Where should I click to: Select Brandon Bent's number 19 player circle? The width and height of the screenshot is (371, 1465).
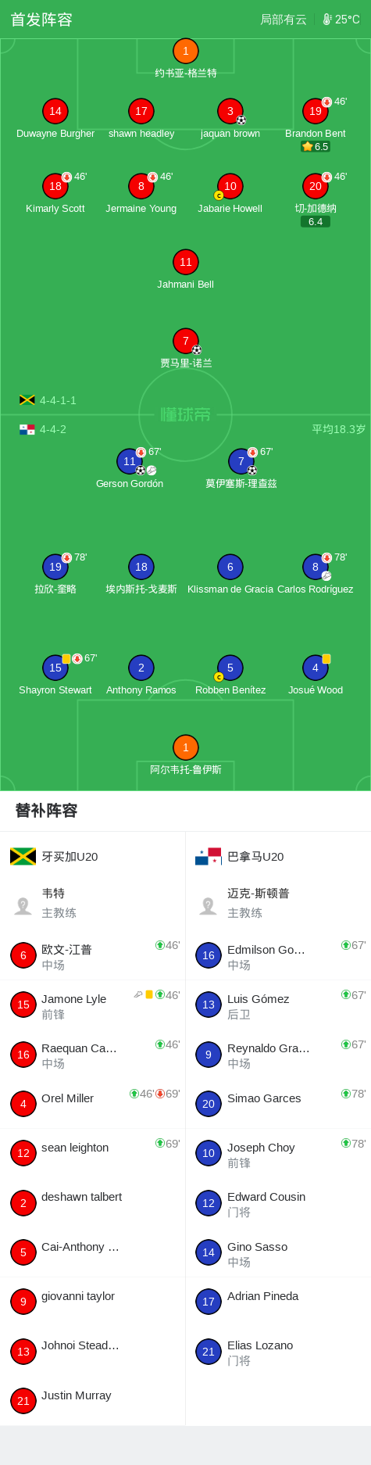pyautogui.click(x=316, y=111)
